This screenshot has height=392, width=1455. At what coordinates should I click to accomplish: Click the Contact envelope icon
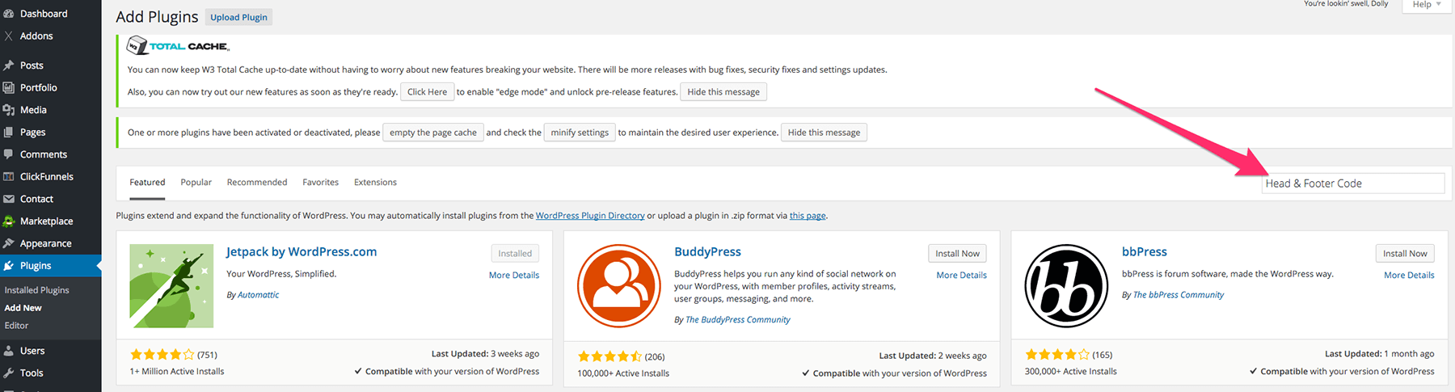(x=9, y=199)
